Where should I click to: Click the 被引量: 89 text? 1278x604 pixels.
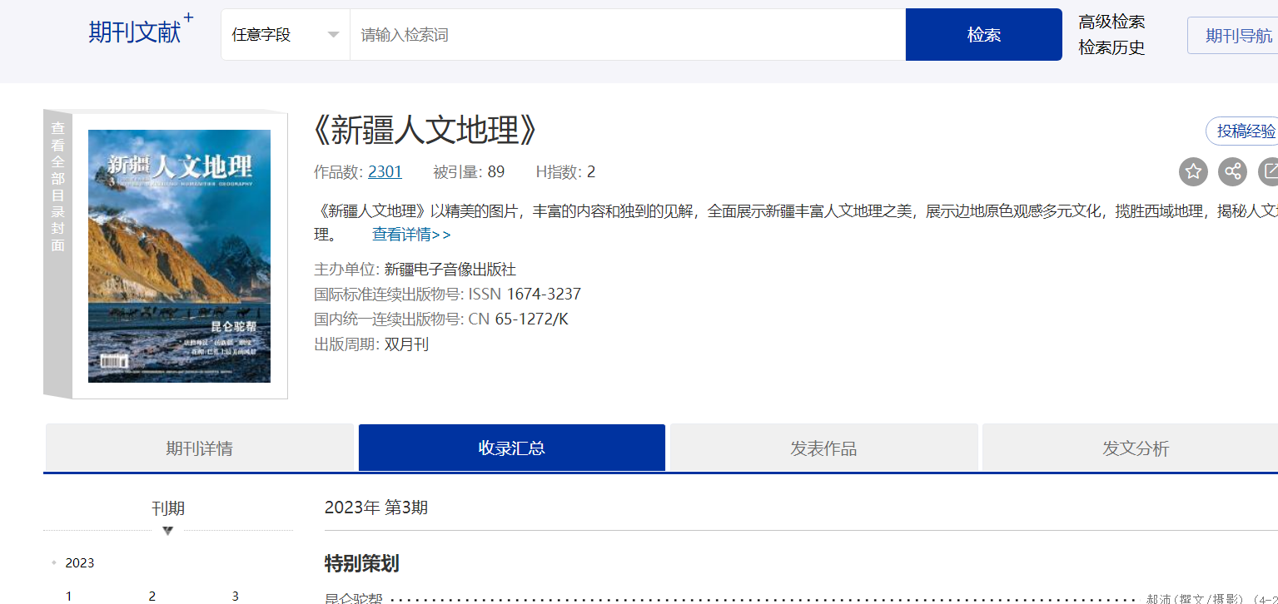[x=469, y=172]
